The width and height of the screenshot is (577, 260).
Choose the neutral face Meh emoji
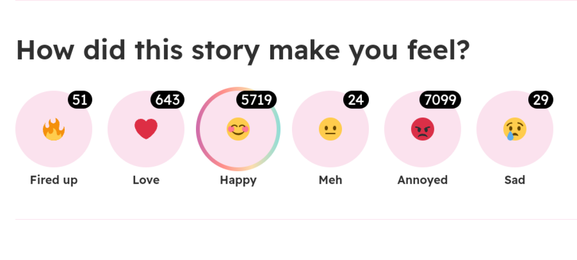click(330, 129)
